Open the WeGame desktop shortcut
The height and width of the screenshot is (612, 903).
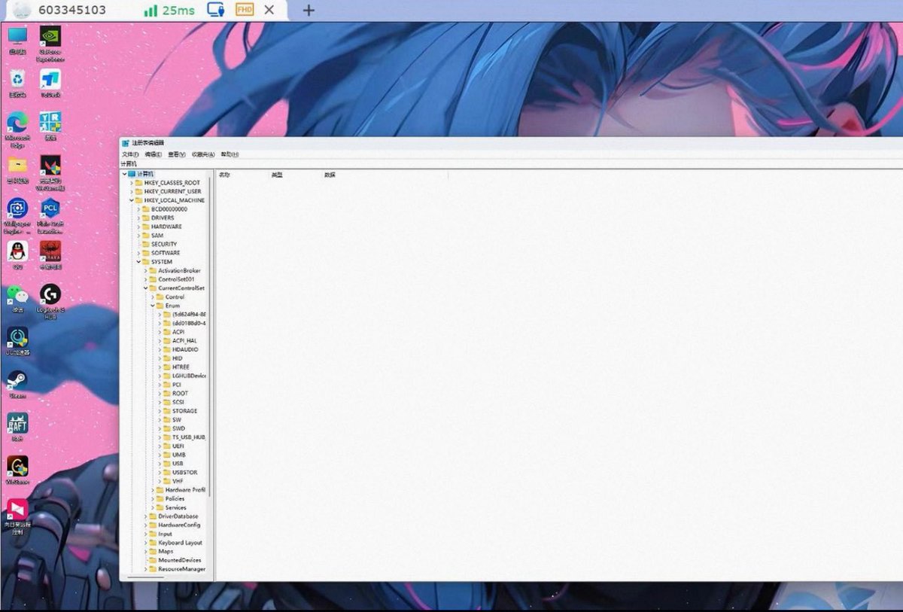(x=17, y=470)
